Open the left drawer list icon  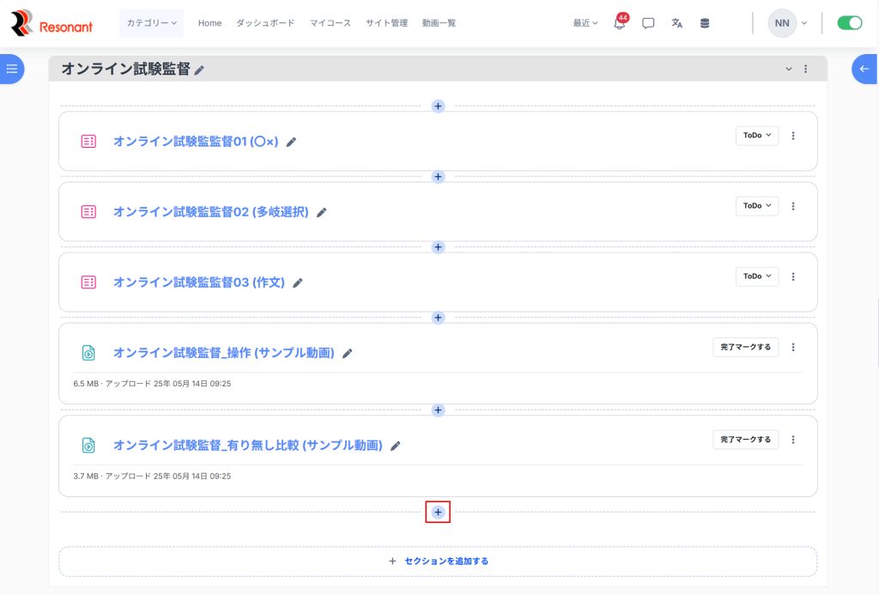coord(12,69)
